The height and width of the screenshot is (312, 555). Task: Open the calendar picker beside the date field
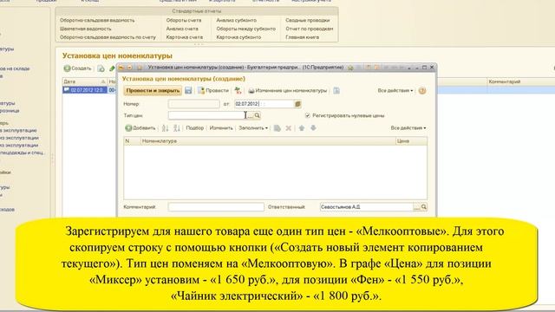[297, 104]
